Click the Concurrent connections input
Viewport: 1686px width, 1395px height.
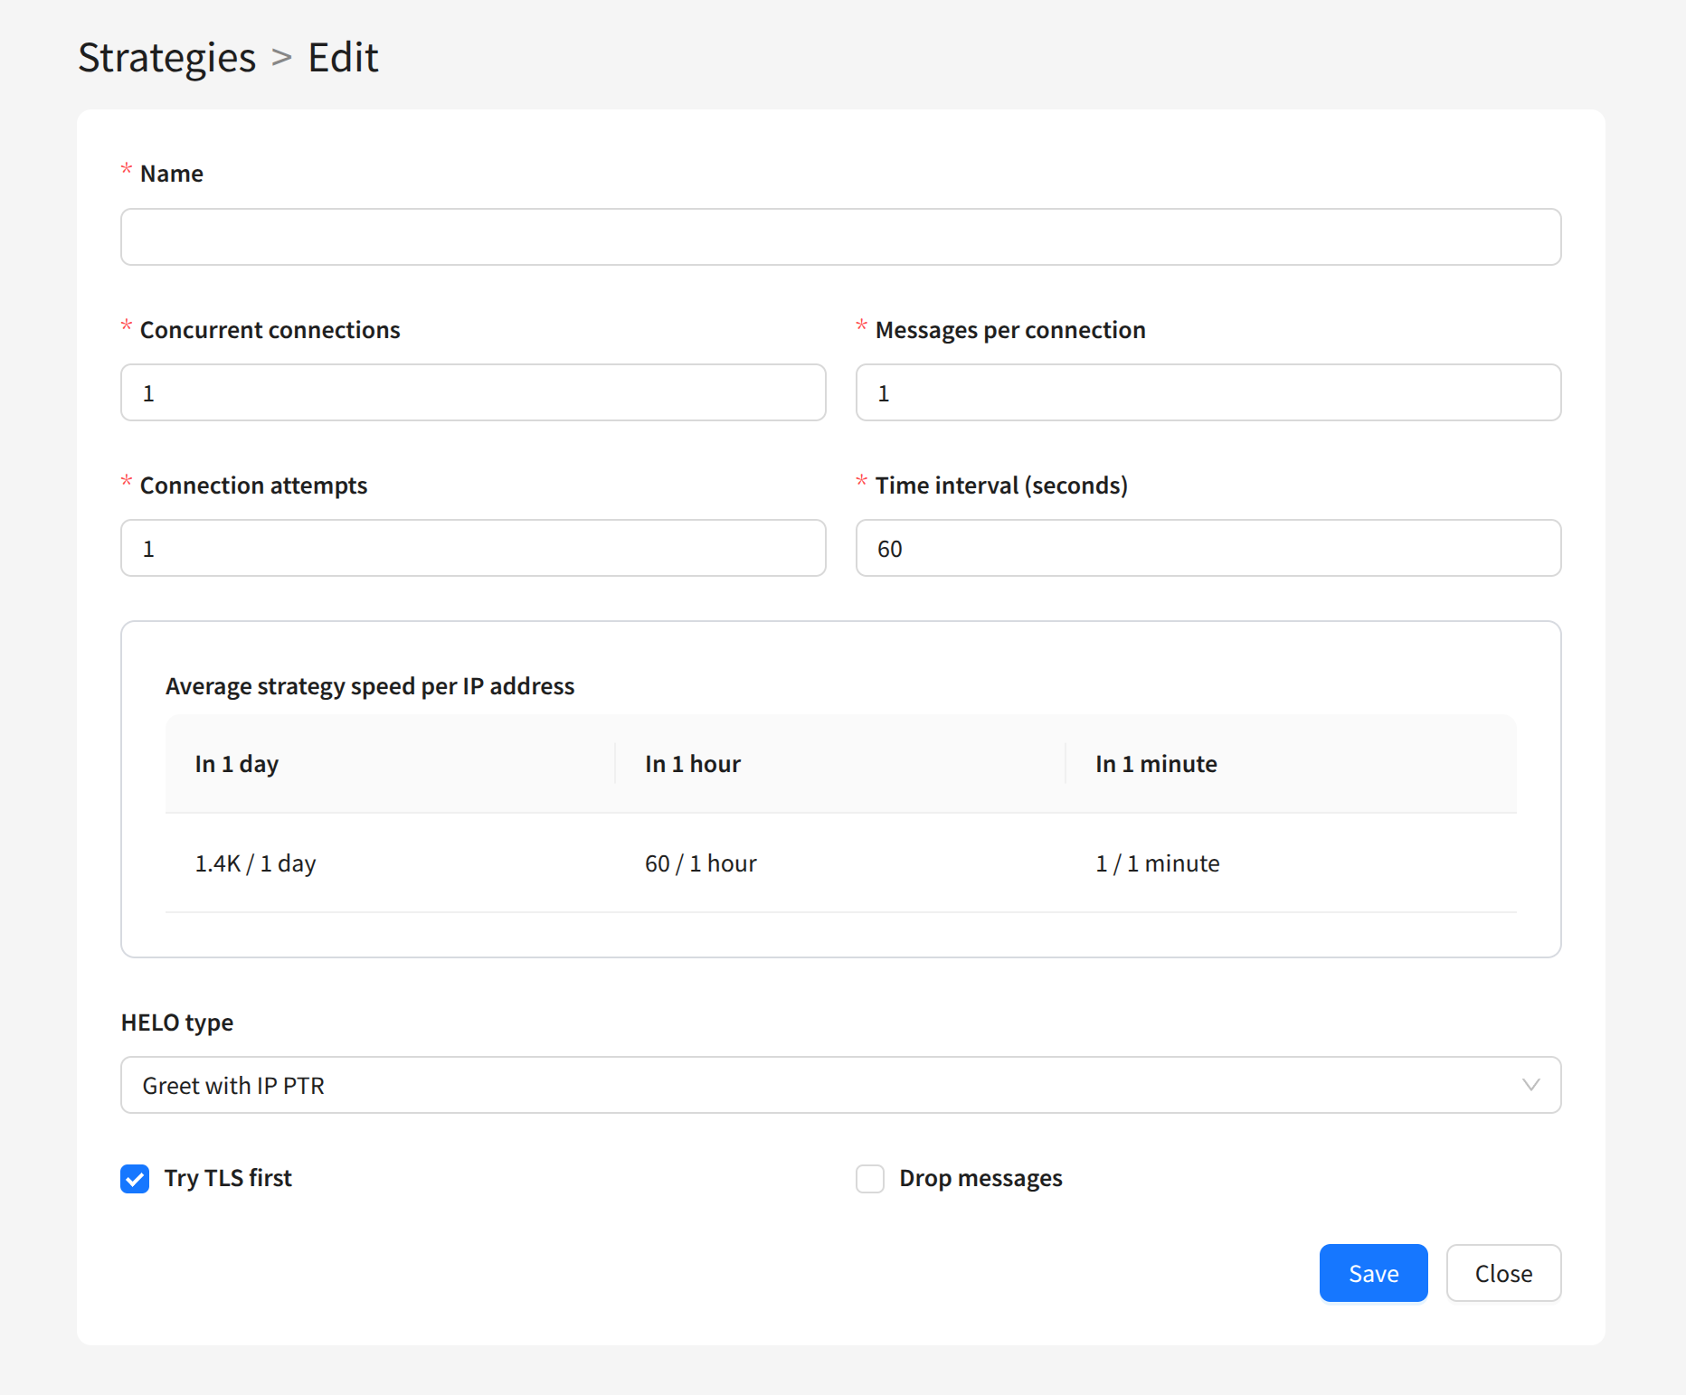[x=473, y=392]
